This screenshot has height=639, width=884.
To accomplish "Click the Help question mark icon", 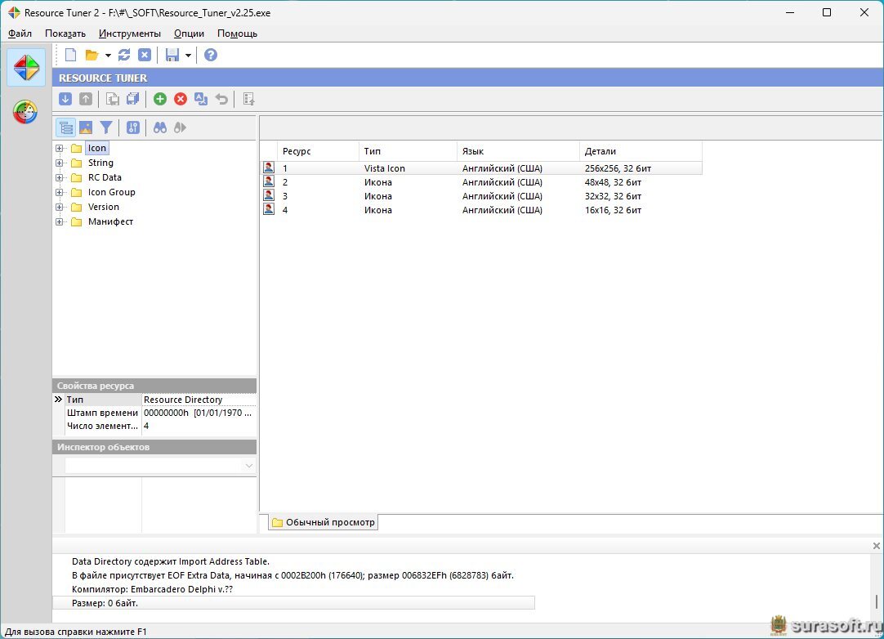I will pos(210,55).
